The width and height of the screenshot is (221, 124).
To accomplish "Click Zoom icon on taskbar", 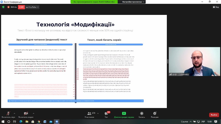I will tap(57, 122).
